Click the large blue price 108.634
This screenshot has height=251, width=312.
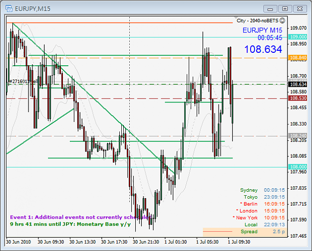(263, 49)
